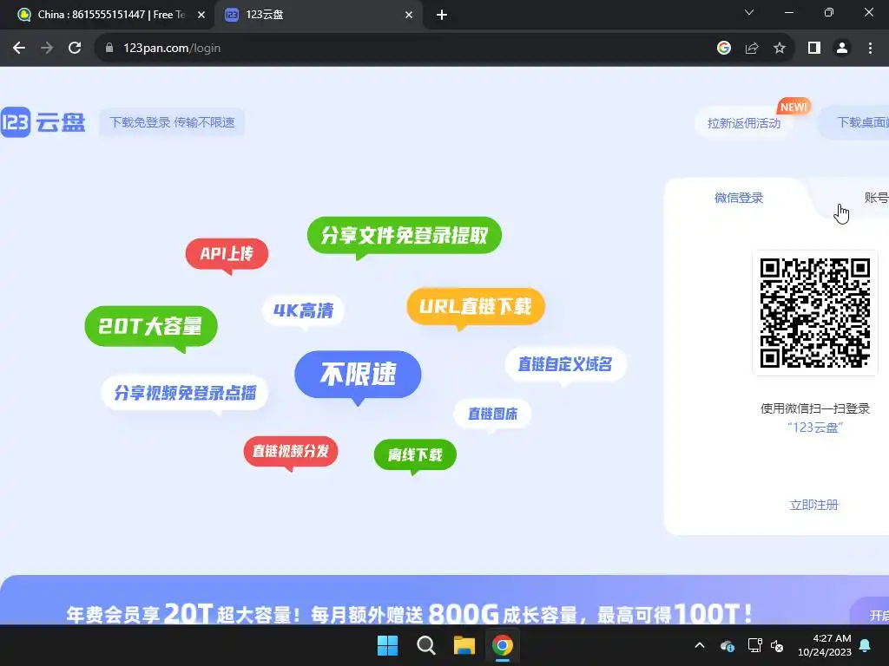The image size is (889, 666).
Task: Click the 使用微信扫一扫登录 text
Action: click(814, 408)
